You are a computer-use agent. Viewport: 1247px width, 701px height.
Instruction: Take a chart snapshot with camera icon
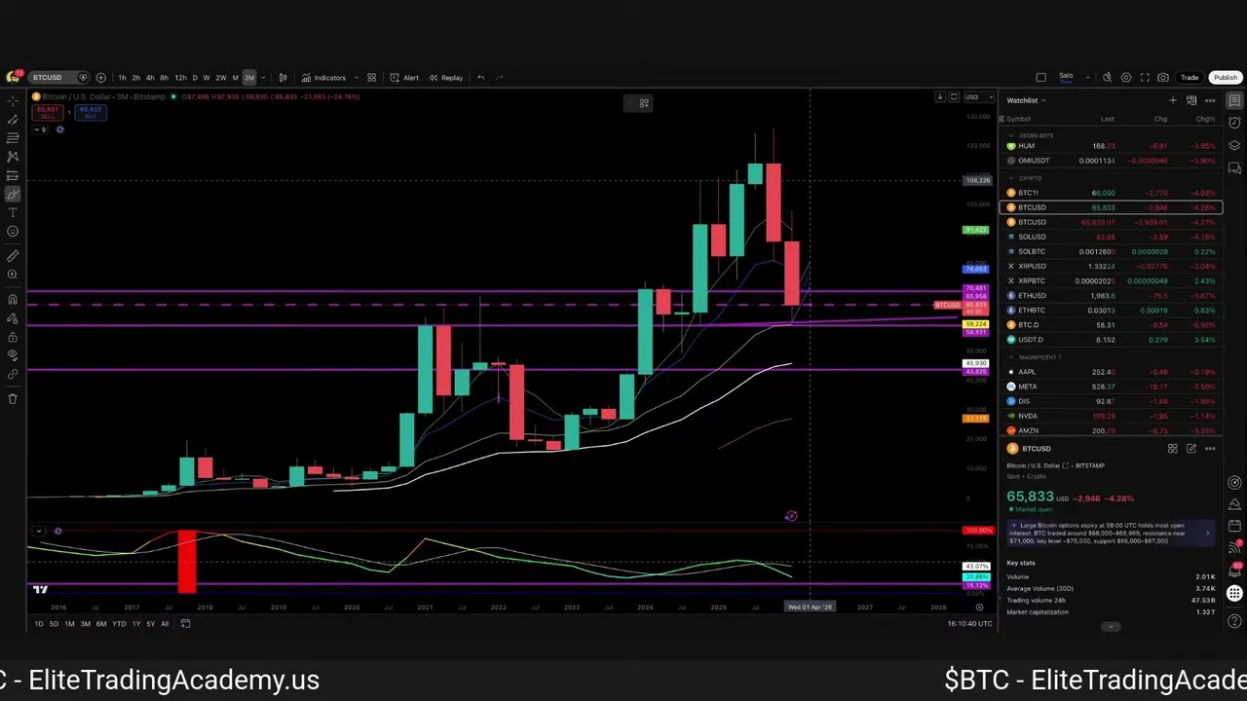[1163, 78]
